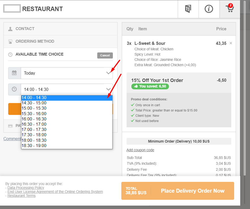Select the 16:00 - 16:30 time slot
Viewport: 250px width, 209px height.
[x=67, y=119]
